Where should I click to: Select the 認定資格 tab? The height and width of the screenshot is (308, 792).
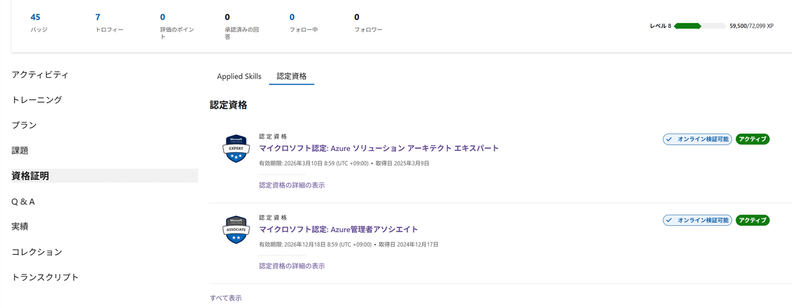[x=291, y=76]
